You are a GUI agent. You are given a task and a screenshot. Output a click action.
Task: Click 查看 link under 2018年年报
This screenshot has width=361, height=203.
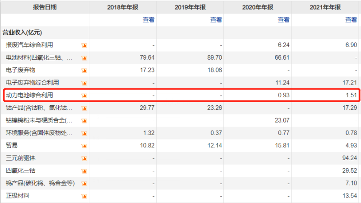[x=149, y=20]
